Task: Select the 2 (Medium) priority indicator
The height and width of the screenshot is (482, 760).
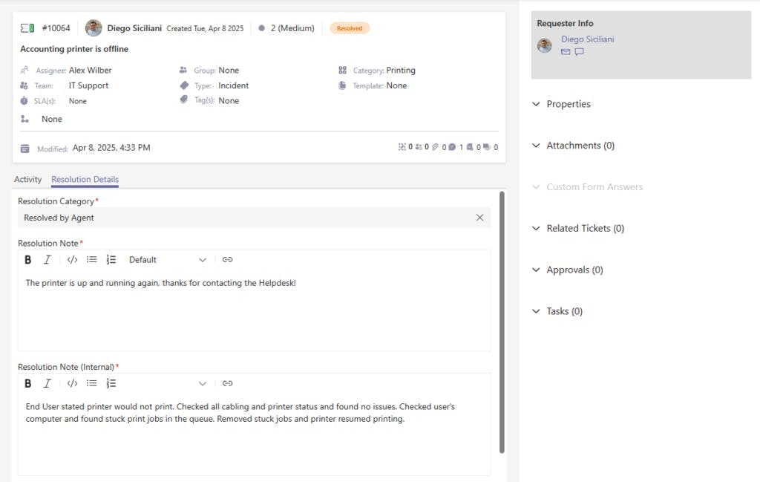Action: pyautogui.click(x=286, y=28)
